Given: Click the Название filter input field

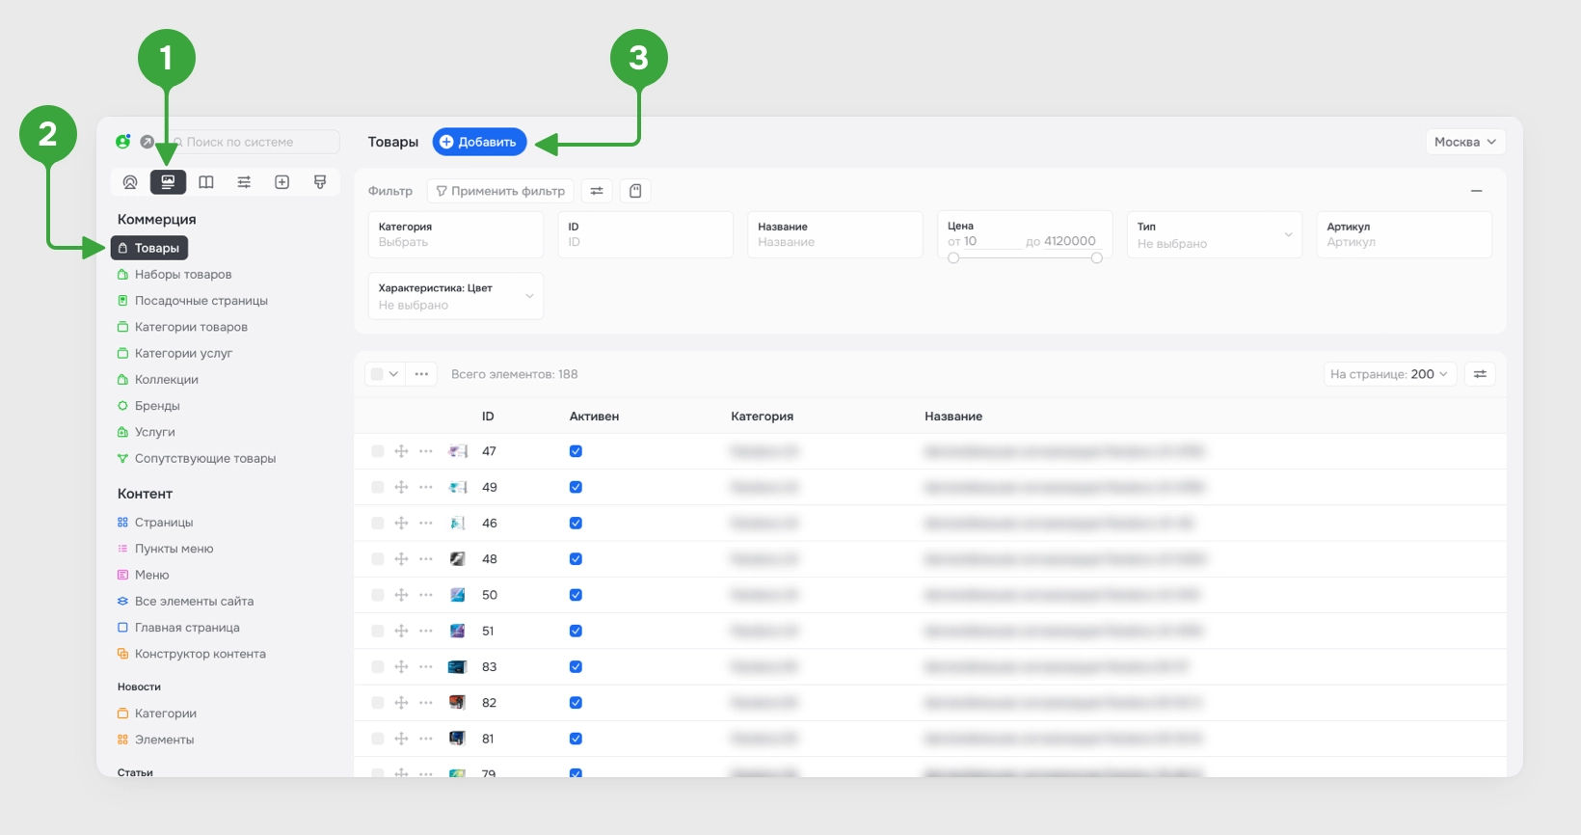Looking at the screenshot, I should [x=835, y=234].
